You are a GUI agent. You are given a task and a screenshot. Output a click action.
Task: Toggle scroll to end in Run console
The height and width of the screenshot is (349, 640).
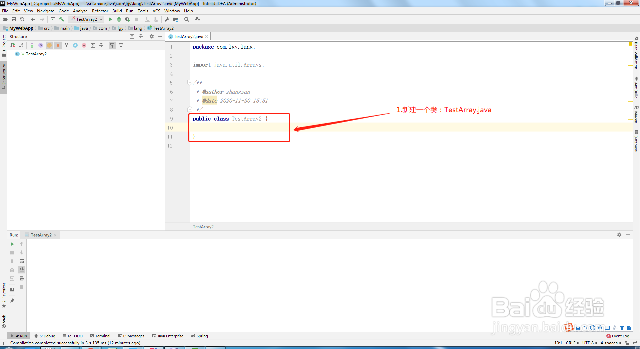pos(22,270)
